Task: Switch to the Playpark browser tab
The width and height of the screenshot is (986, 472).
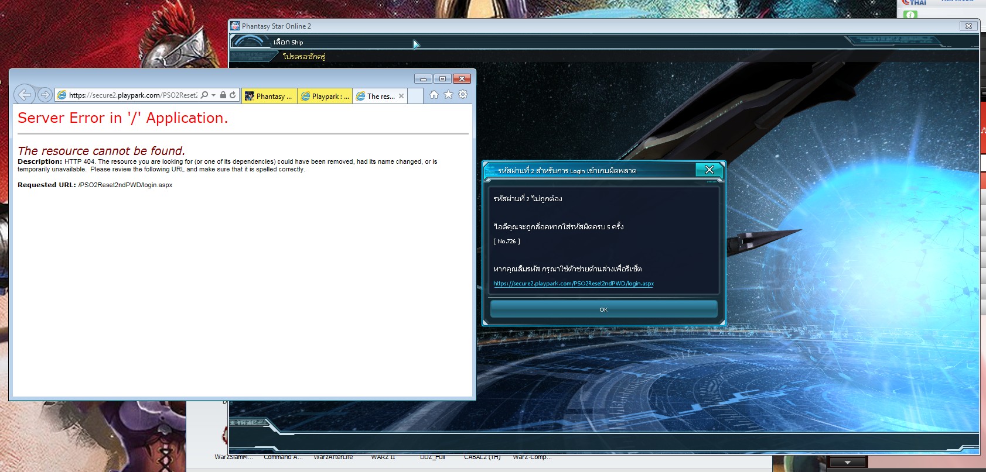Action: 325,97
